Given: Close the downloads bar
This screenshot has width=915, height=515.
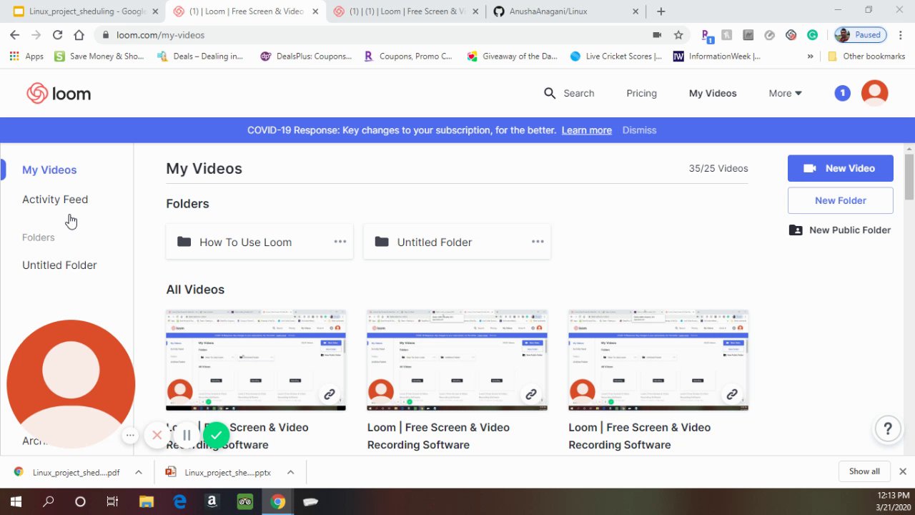Looking at the screenshot, I should [x=902, y=471].
